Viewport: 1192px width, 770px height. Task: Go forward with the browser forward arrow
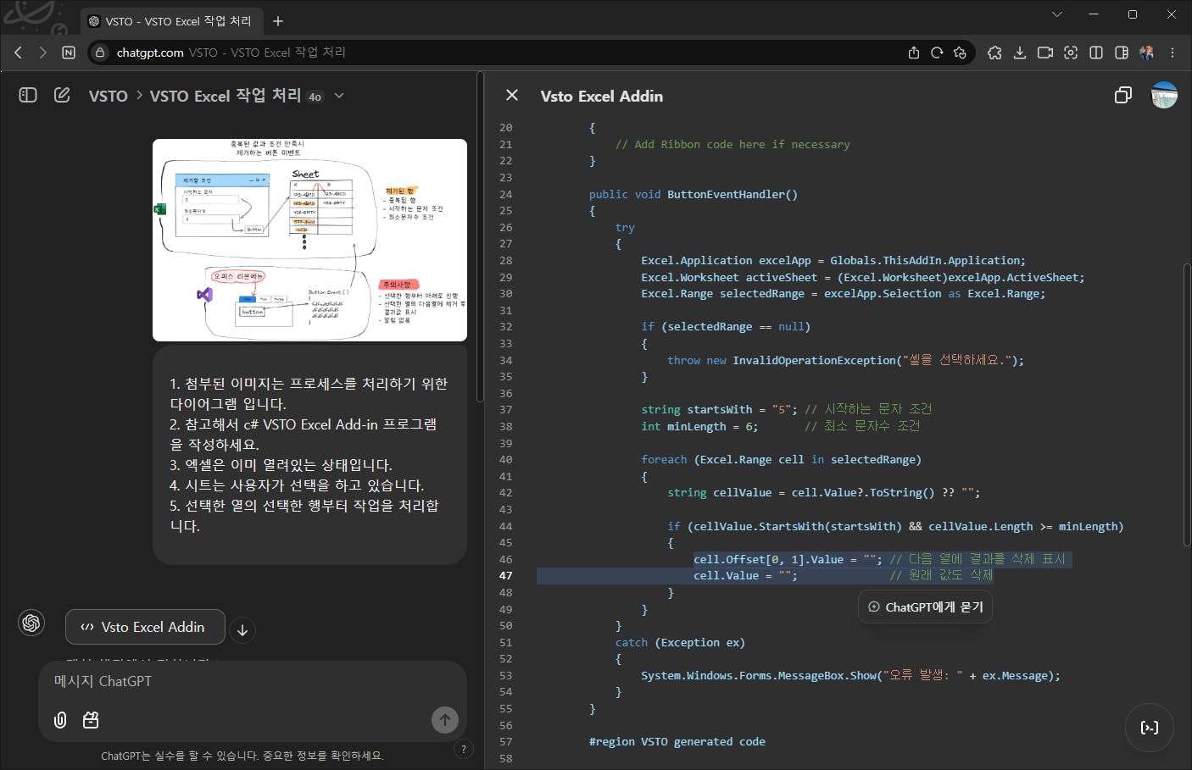42,53
